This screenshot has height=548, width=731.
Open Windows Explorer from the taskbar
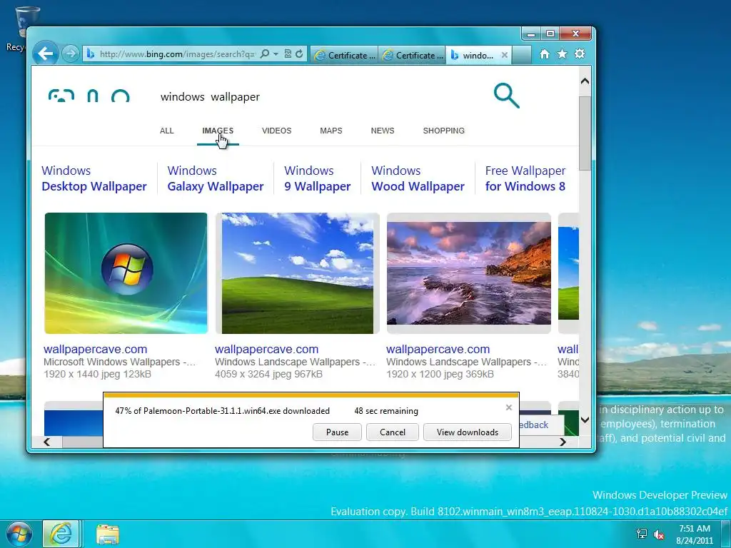[x=108, y=534]
